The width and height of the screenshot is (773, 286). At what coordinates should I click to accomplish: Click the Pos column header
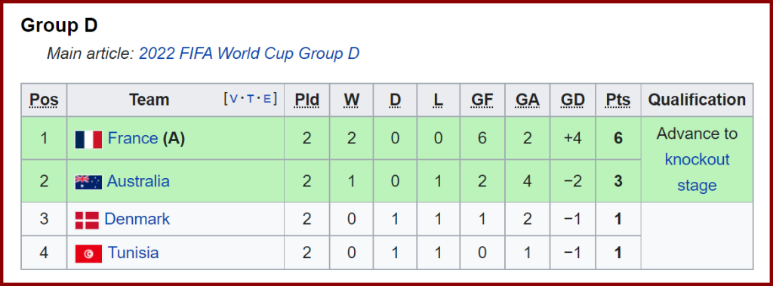point(44,100)
